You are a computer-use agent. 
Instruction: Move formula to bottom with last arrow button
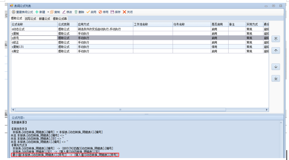276,78
